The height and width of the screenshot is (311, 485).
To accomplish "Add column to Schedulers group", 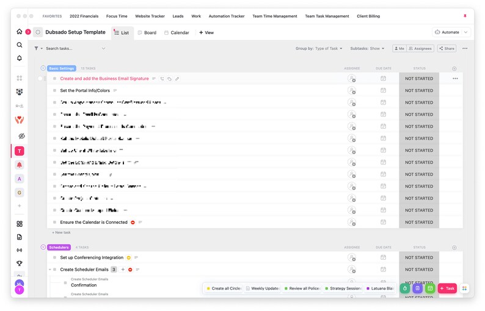I will click(x=454, y=248).
